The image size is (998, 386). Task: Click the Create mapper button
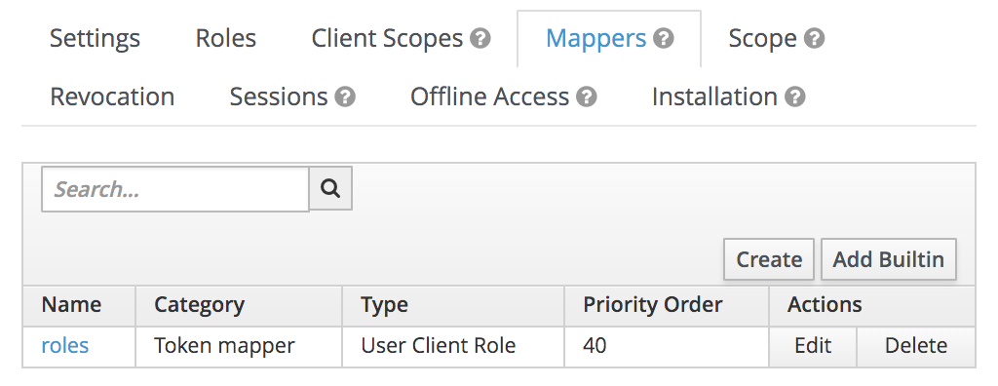tap(769, 259)
